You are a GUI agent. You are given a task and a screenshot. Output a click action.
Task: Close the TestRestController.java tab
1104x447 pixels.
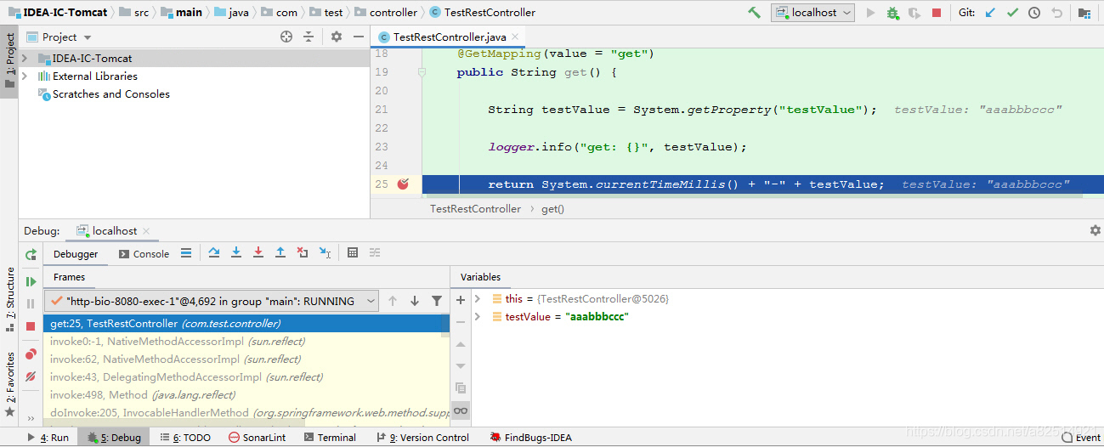516,37
